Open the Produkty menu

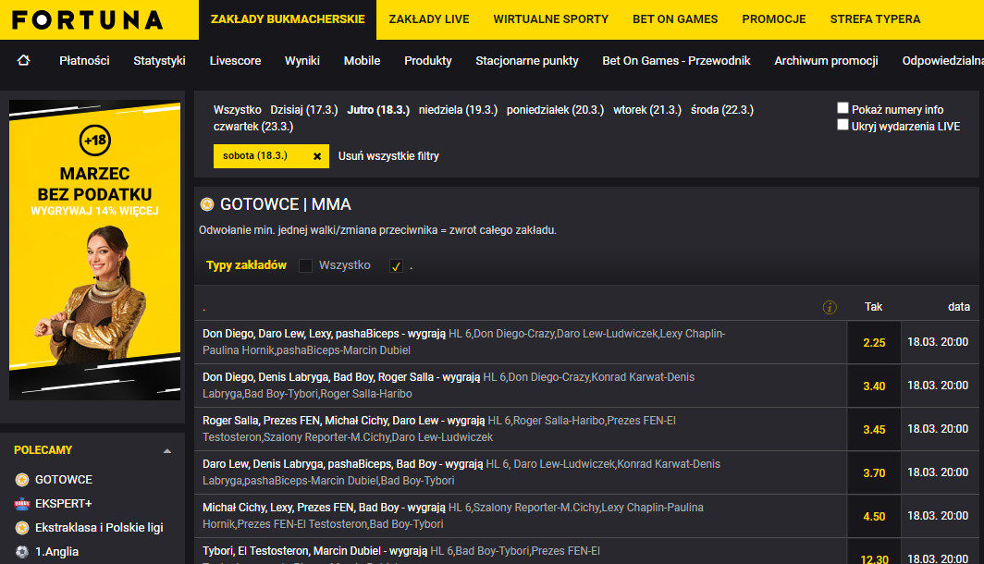click(427, 61)
